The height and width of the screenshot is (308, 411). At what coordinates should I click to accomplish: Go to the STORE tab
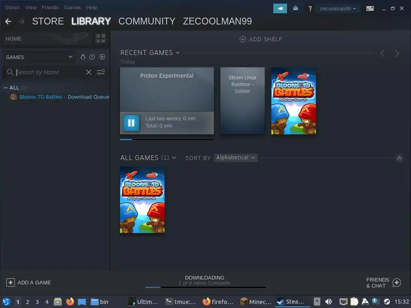point(48,21)
